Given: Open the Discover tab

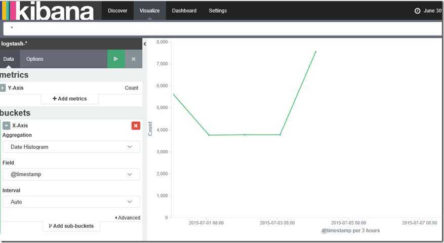Looking at the screenshot, I should [117, 11].
